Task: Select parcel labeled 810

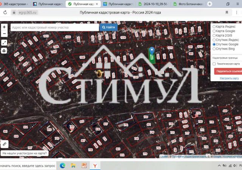Action: click(50, 130)
